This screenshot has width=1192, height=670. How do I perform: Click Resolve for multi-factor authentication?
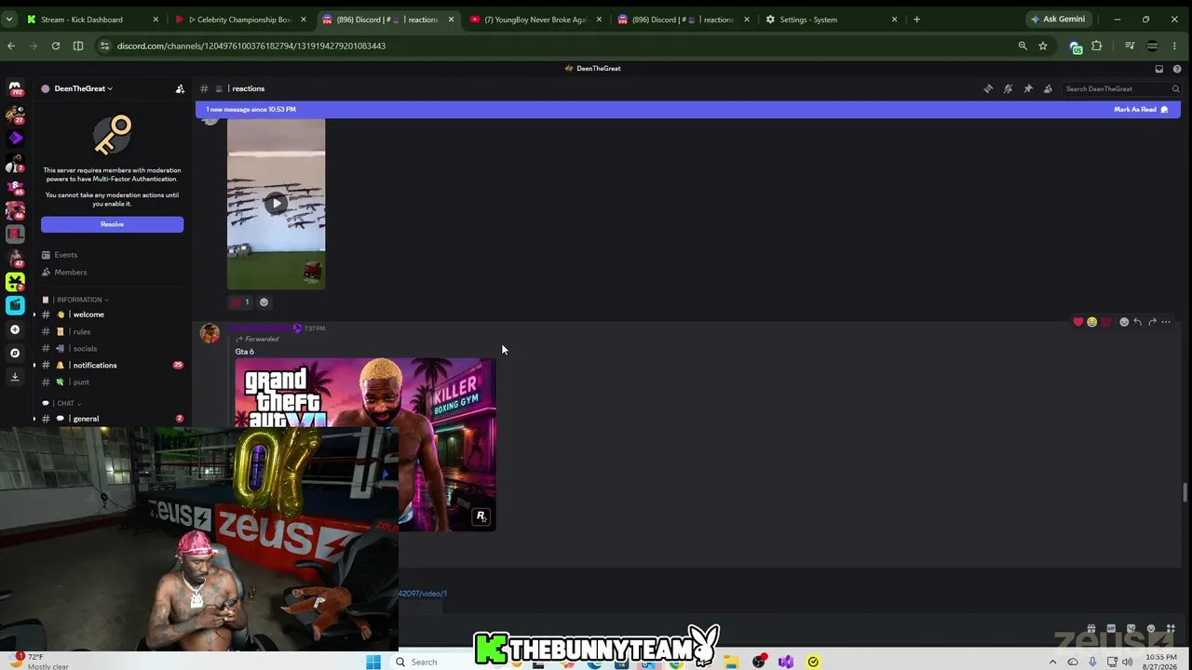112,224
